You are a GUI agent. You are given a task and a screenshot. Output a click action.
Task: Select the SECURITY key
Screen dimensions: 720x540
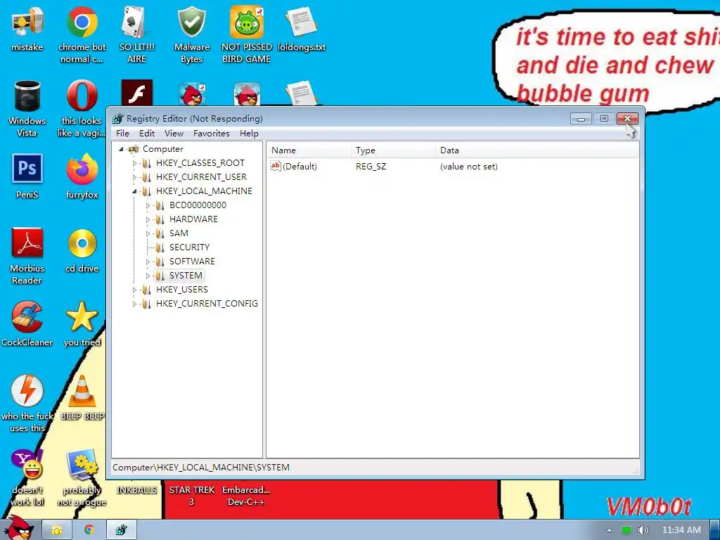click(x=189, y=247)
